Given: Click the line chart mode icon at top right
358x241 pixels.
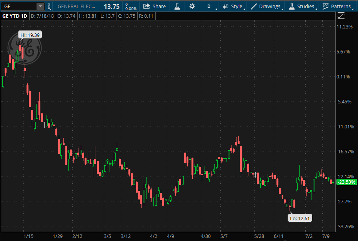Looking at the screenshot, I should point(341,16).
